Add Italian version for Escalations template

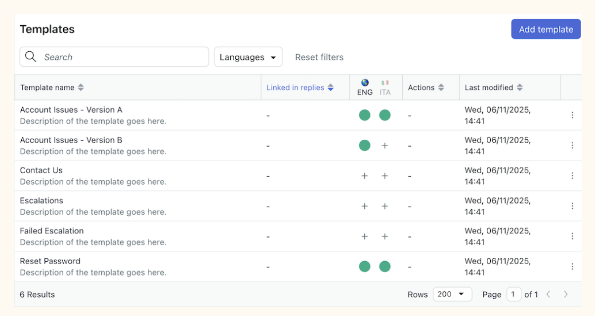384,206
